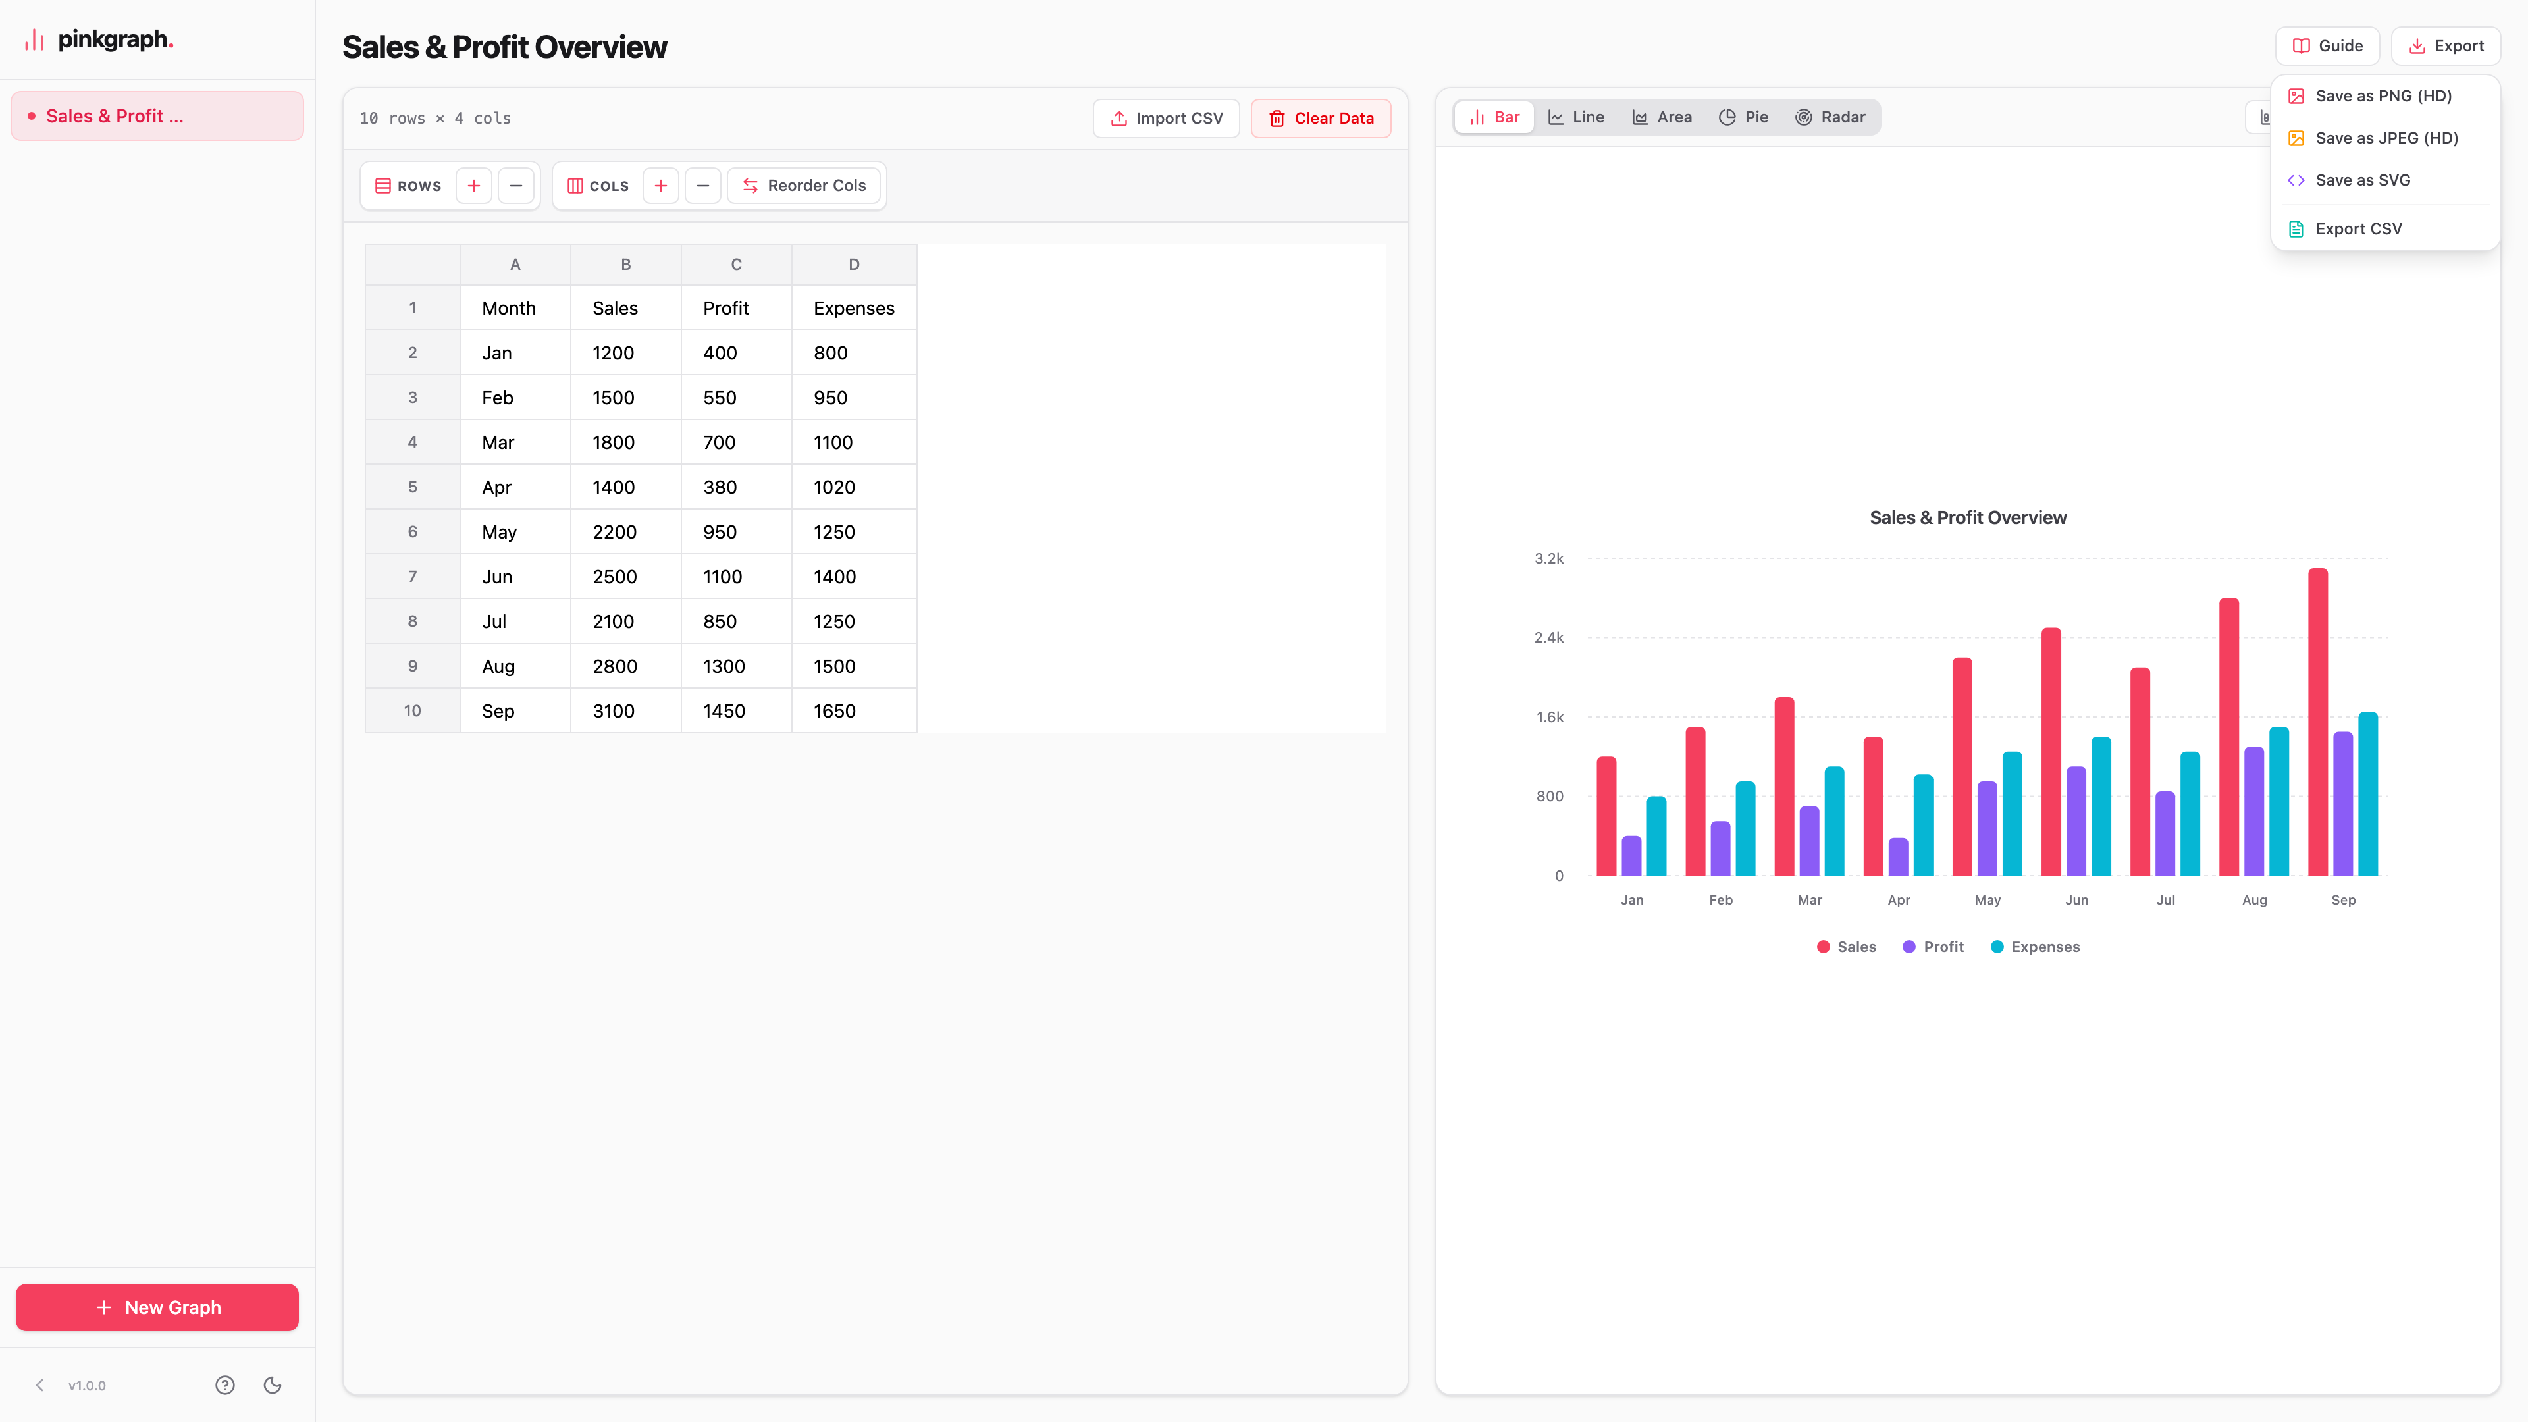Image resolution: width=2528 pixels, height=1422 pixels.
Task: Open the Export dropdown
Action: 2446,46
